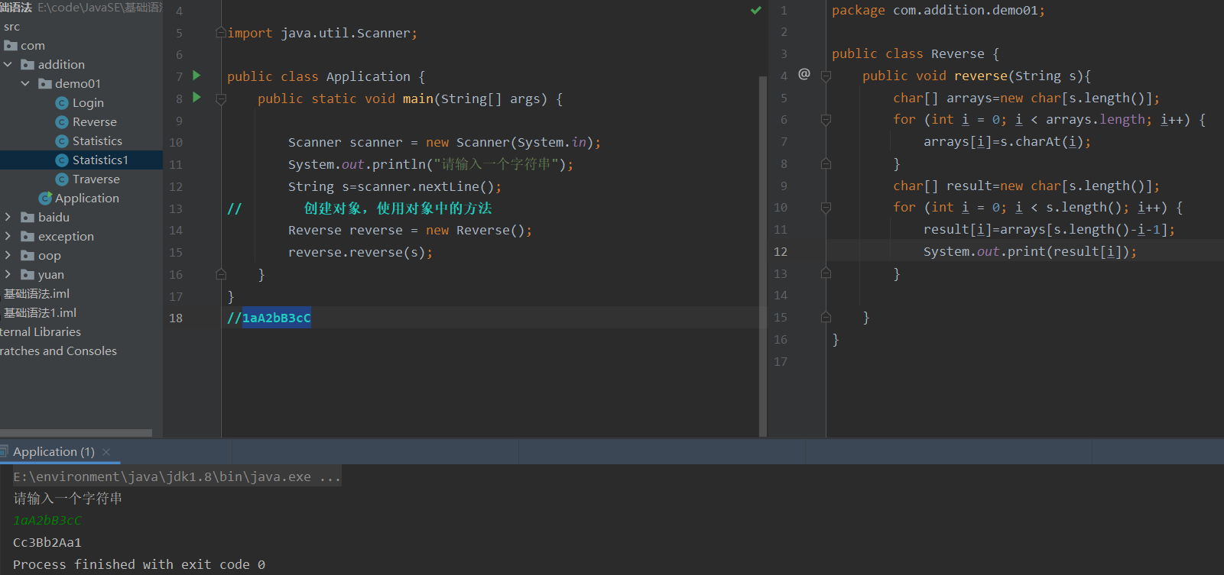Click the 'Process finished with exit code 0' line
This screenshot has height=575, width=1224.
click(139, 565)
